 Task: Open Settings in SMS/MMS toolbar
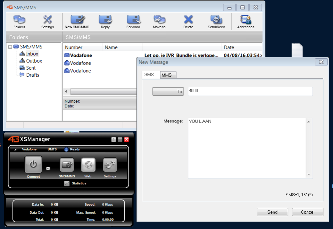pos(48,22)
